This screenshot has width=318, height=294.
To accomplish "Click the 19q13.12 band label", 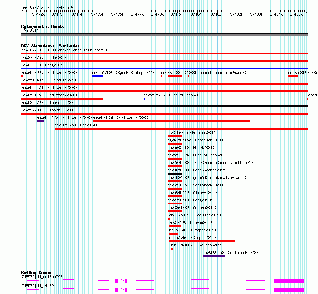I will [x=30, y=31].
